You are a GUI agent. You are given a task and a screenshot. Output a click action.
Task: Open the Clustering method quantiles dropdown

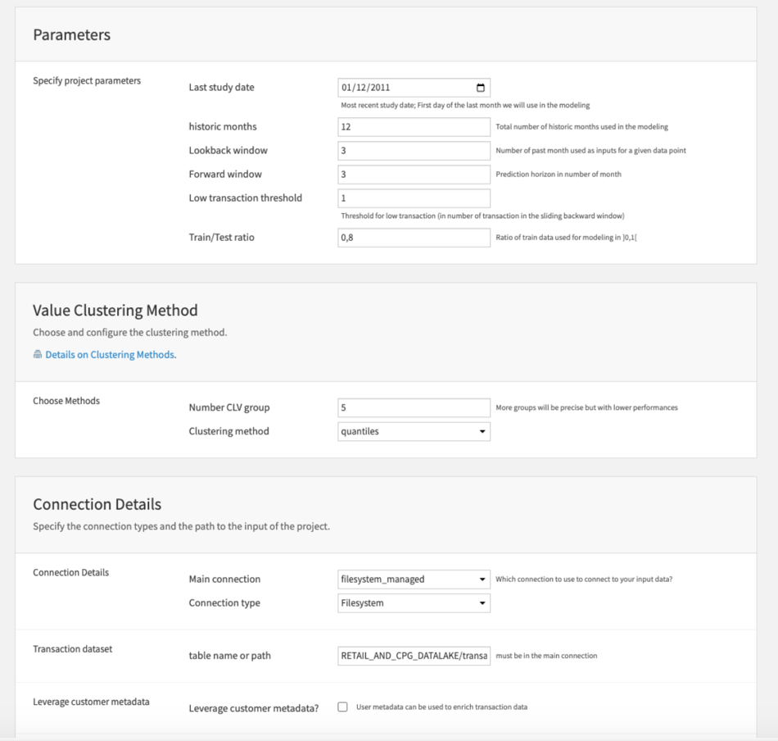pos(414,431)
